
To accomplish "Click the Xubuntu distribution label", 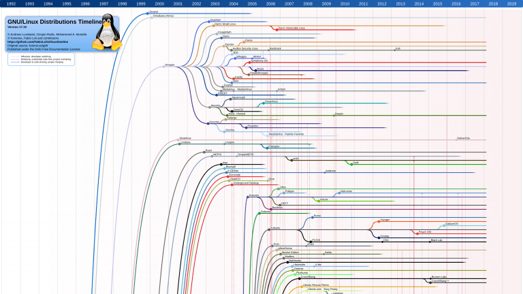I will [275, 228].
